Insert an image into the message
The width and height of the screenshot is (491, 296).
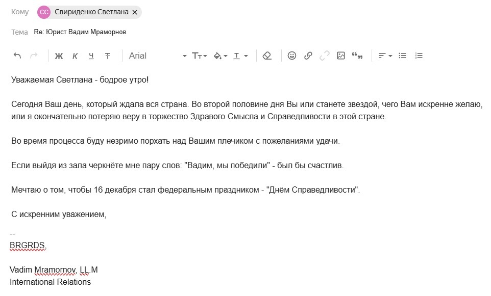[x=341, y=56]
